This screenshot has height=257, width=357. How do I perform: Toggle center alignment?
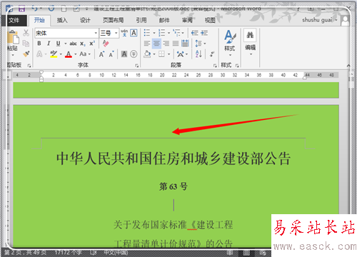click(x=156, y=44)
